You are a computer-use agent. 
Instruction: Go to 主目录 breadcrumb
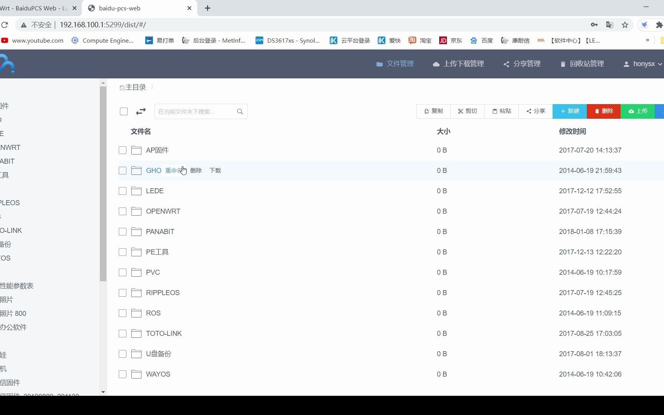coord(133,87)
